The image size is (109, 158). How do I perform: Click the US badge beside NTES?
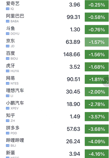point(8,83)
